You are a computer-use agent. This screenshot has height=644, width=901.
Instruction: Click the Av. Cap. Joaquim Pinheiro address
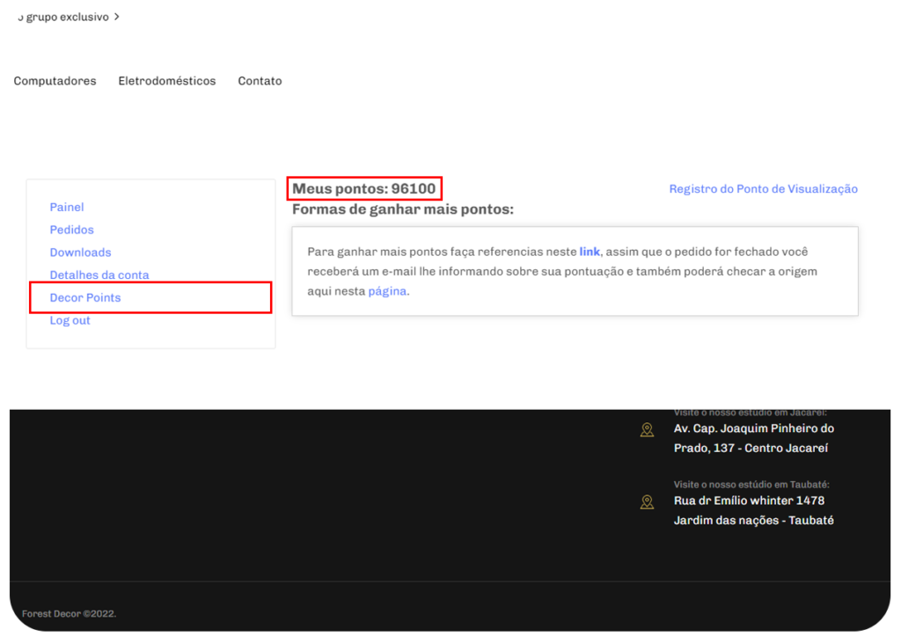pos(754,438)
